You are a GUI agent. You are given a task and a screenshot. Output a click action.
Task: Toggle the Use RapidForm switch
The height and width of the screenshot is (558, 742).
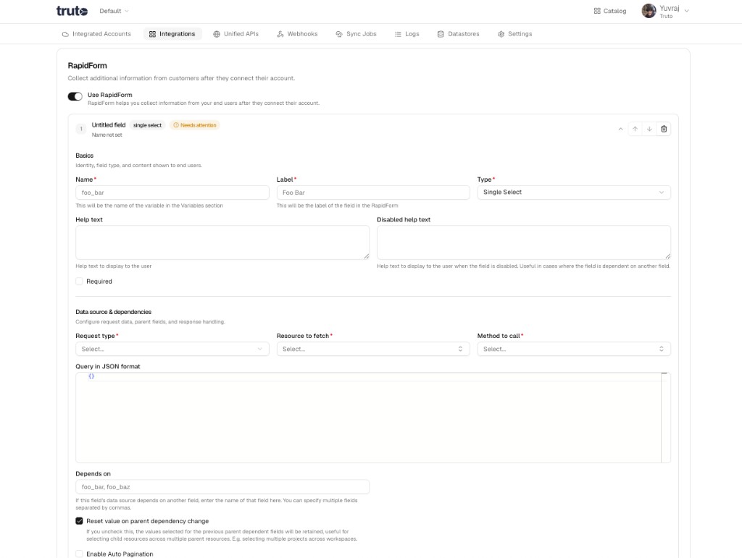click(75, 96)
